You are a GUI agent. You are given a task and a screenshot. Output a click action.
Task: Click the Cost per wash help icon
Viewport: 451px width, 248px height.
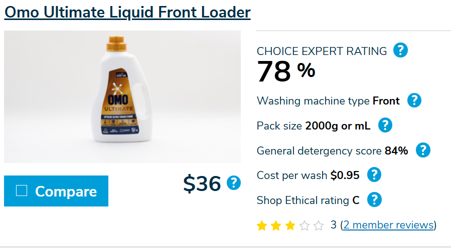point(374,175)
